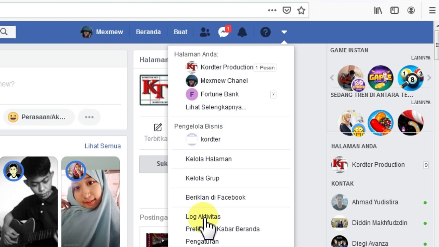Select Fortune Bank page
The width and height of the screenshot is (439, 247).
tap(212, 94)
